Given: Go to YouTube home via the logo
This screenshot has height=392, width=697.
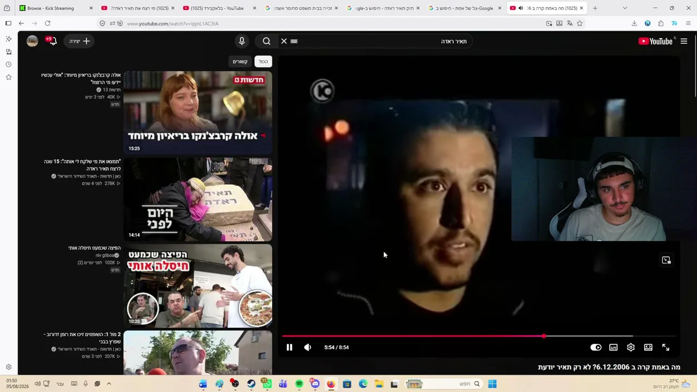Looking at the screenshot, I should point(656,41).
